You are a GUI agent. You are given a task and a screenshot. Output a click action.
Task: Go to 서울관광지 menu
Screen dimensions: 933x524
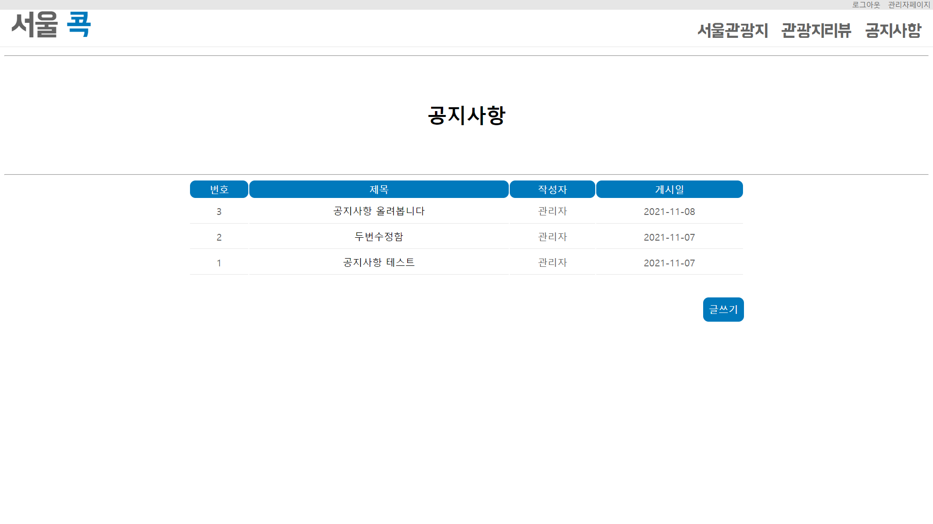click(732, 31)
